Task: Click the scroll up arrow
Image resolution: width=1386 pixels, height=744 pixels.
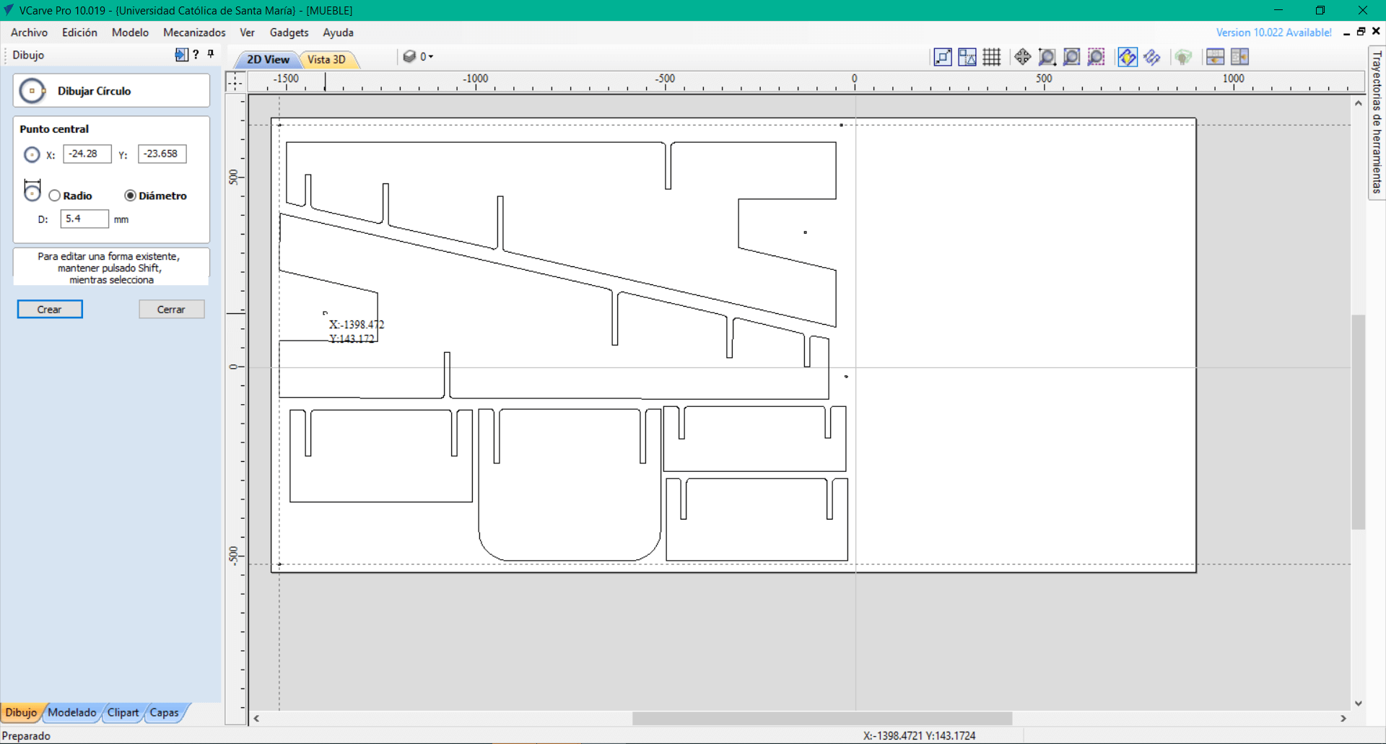Action: pos(1359,103)
